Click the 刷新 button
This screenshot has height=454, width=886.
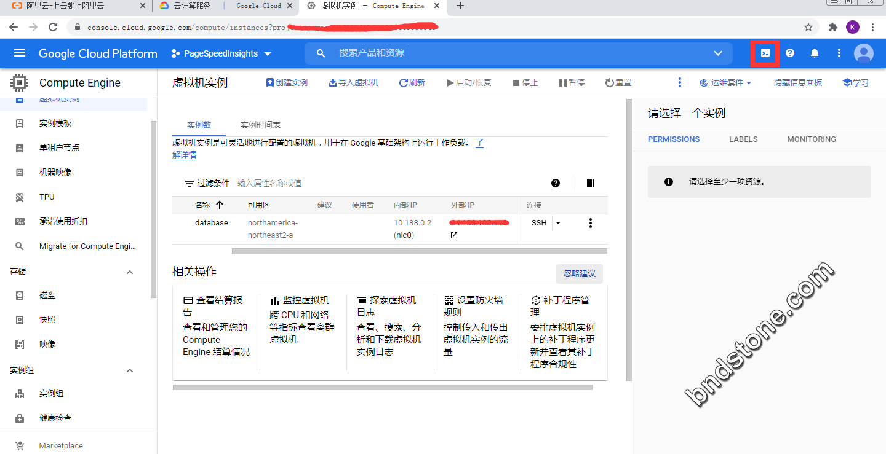click(412, 82)
